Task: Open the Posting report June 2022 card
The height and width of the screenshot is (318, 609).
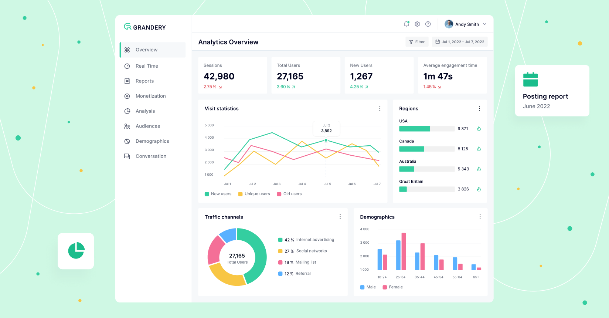Action: [552, 91]
